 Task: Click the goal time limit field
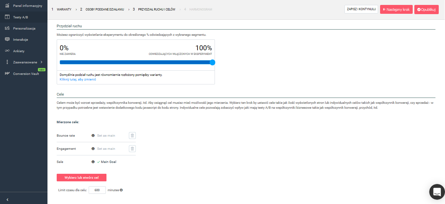coord(97,190)
